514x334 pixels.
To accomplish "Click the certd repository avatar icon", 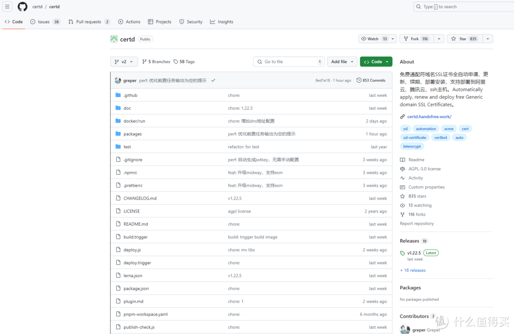I will [114, 39].
